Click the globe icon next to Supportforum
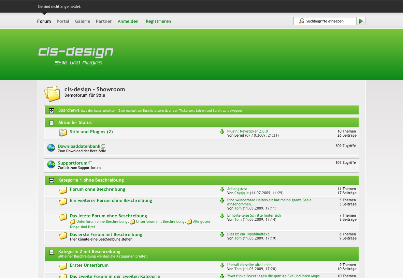 point(51,165)
